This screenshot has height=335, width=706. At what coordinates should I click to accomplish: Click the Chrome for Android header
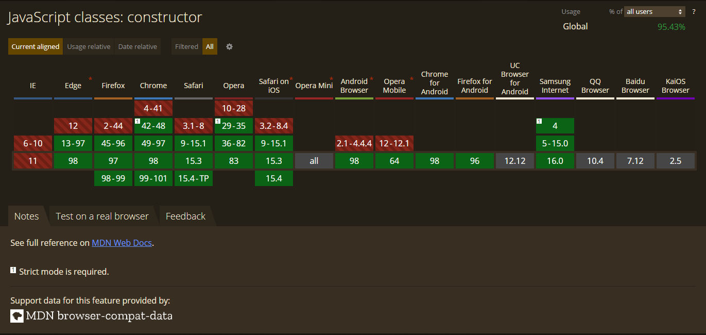pos(435,82)
